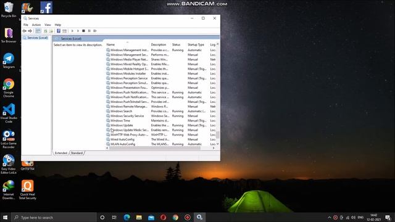This screenshot has height=222, width=395.
Task: Switch to the Extended tab
Action: coord(61,153)
